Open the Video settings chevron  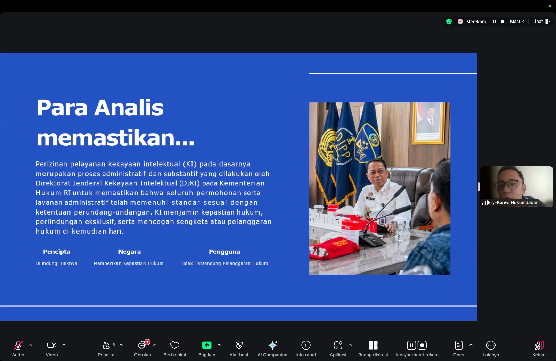64,344
